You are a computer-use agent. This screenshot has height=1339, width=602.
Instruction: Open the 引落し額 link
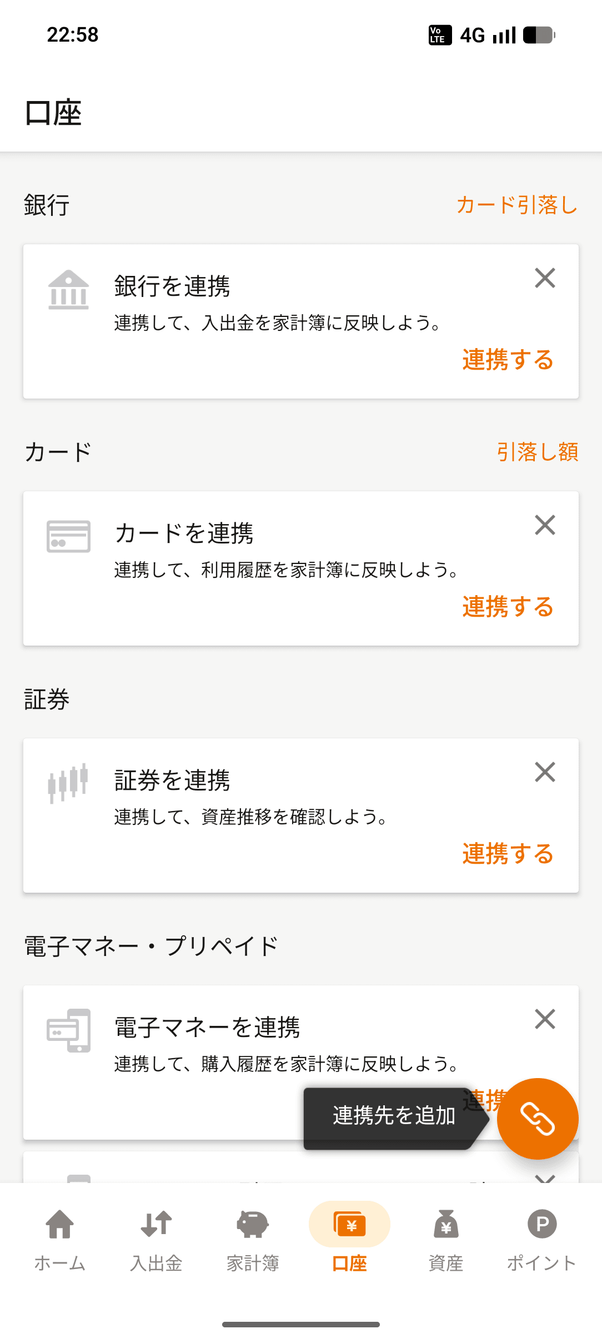coord(537,452)
